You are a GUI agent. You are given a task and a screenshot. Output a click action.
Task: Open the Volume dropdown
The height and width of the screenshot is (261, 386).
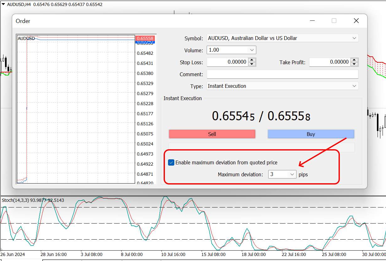click(x=252, y=50)
